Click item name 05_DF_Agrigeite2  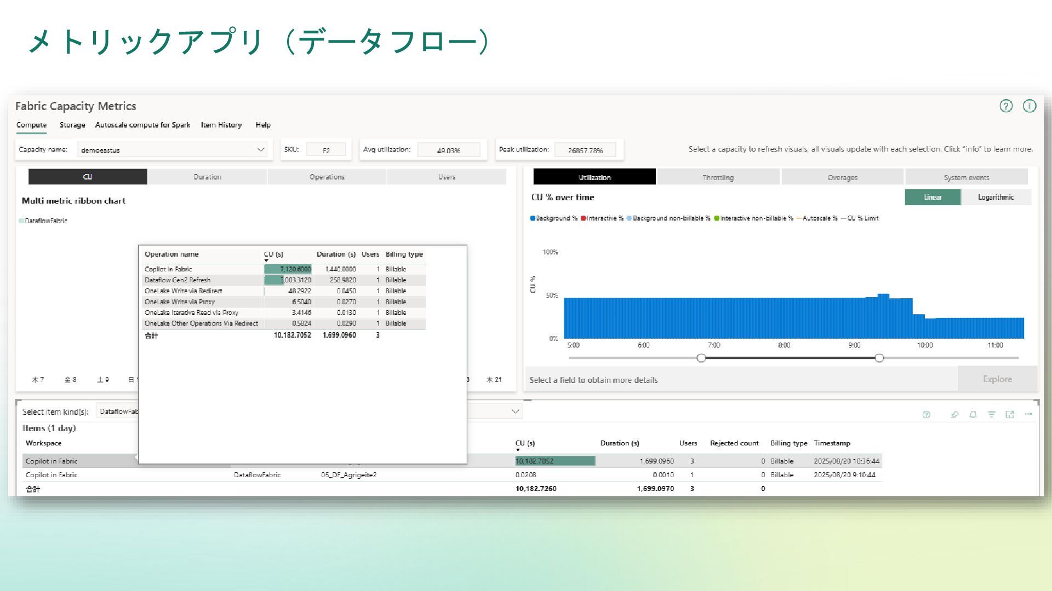(348, 475)
